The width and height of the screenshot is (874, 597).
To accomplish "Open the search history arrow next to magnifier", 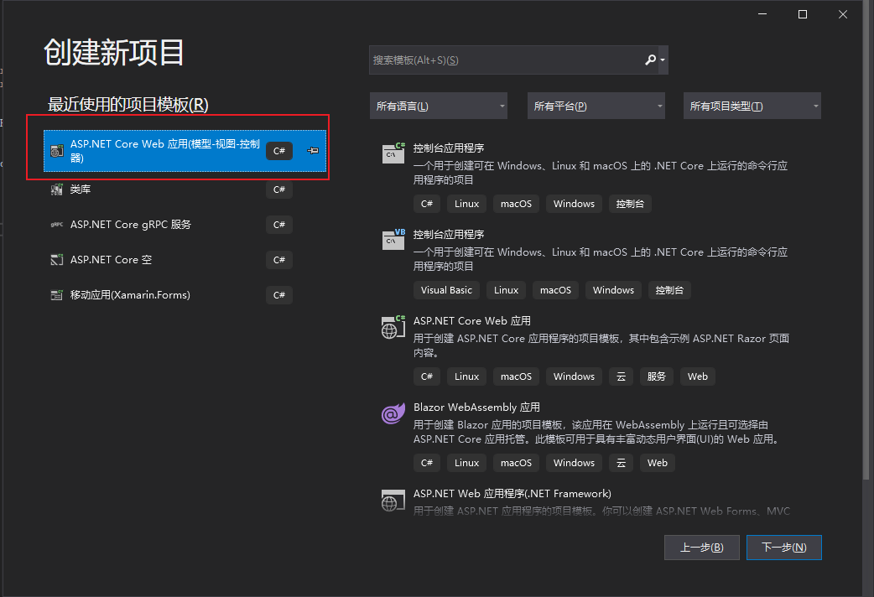I will [x=663, y=60].
